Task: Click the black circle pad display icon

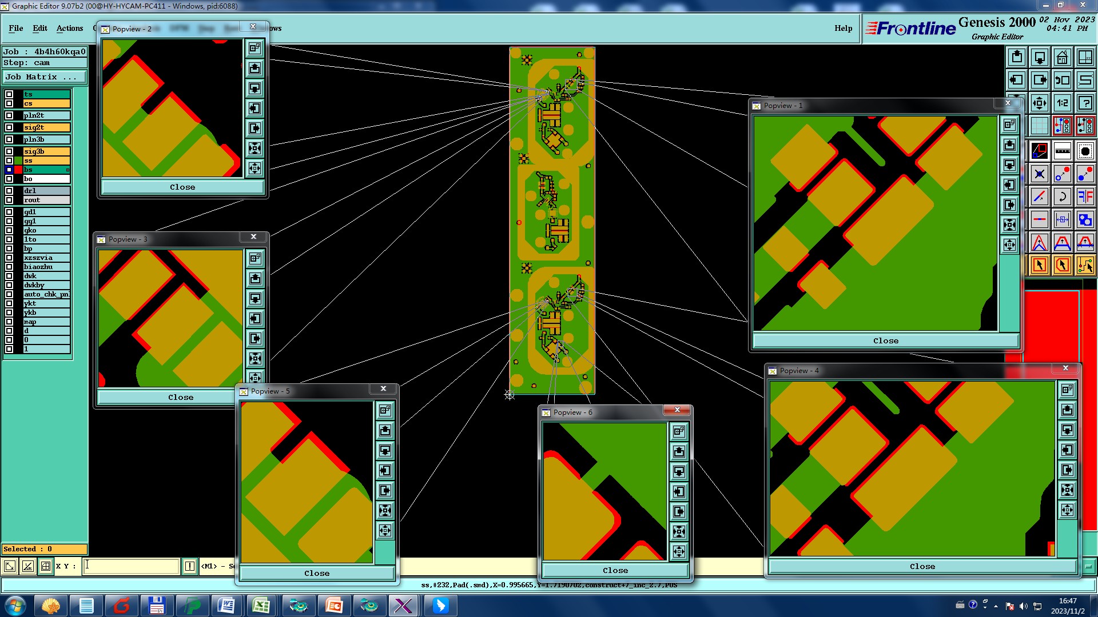Action: tap(1085, 151)
